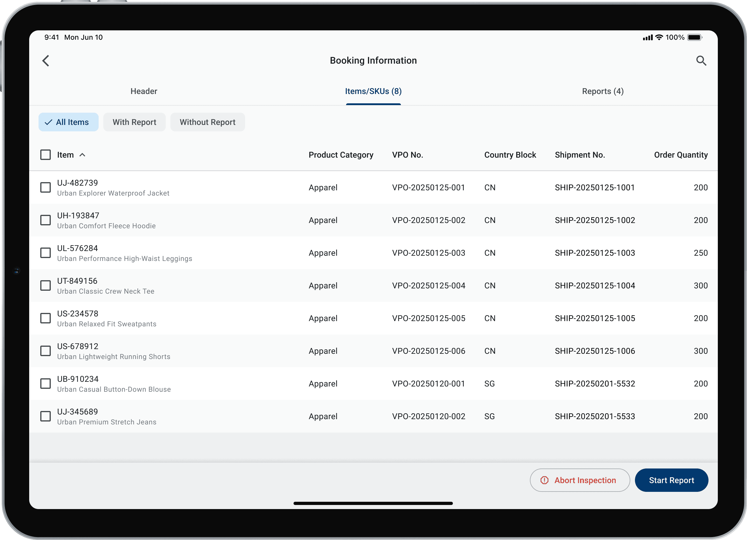This screenshot has width=747, height=540.
Task: Tap the All Items checkmark icon
Action: (x=48, y=122)
